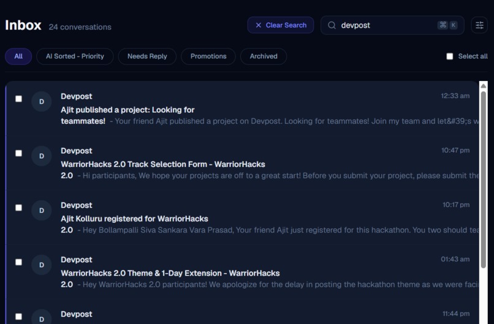The image size is (494, 324).
Task: Check the 11:44 pm Devpost email
Action: (x=18, y=317)
